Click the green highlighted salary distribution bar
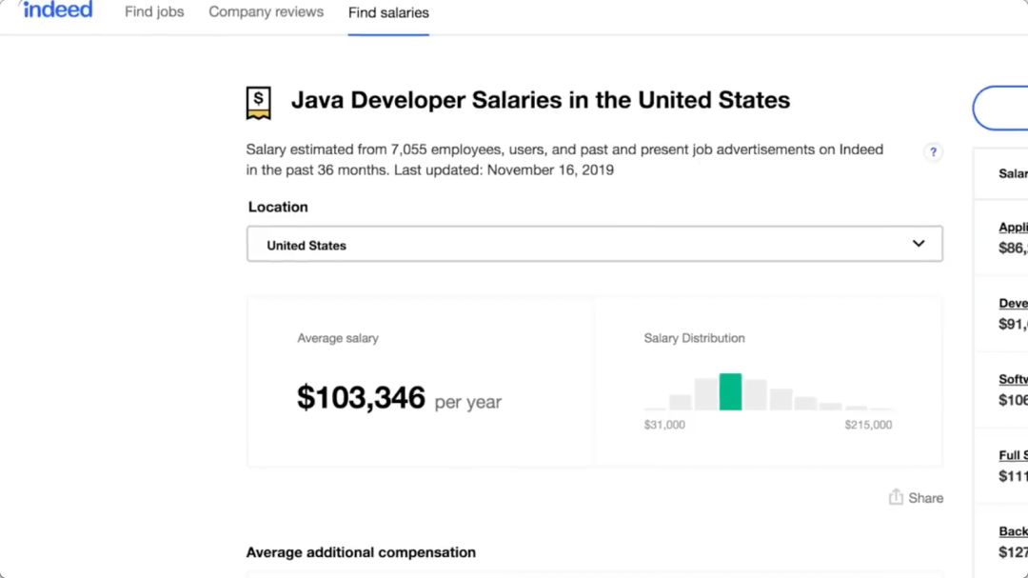 (730, 391)
